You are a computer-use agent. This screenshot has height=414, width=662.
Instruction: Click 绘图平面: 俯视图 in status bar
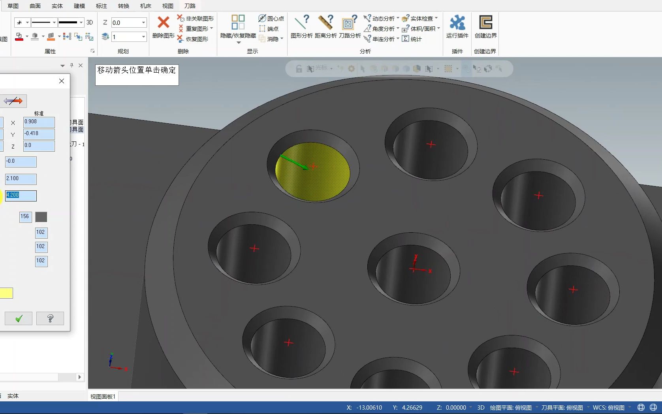tap(511, 408)
